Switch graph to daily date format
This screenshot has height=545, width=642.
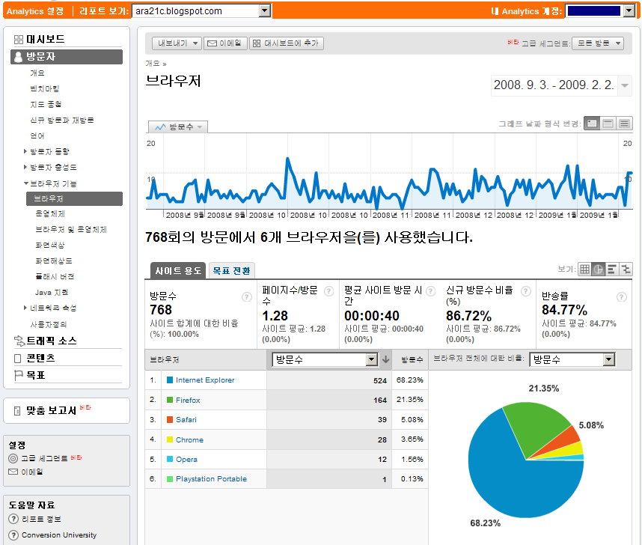click(592, 124)
